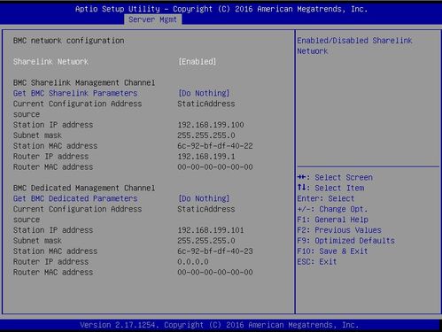Viewport: 442px width, 332px height.
Task: Select the highlighted Sharelink Network label
Action: click(x=50, y=61)
